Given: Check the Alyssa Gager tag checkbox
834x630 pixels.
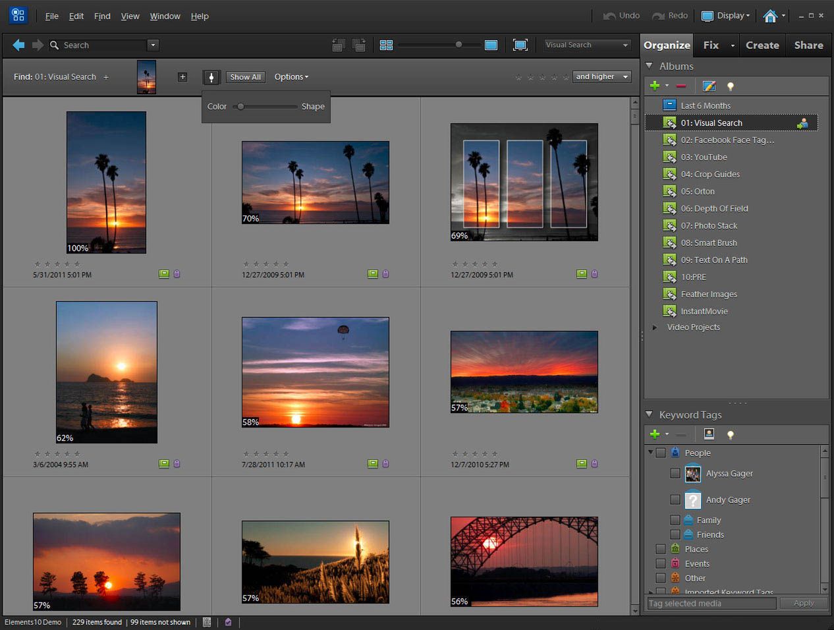Looking at the screenshot, I should pyautogui.click(x=675, y=473).
